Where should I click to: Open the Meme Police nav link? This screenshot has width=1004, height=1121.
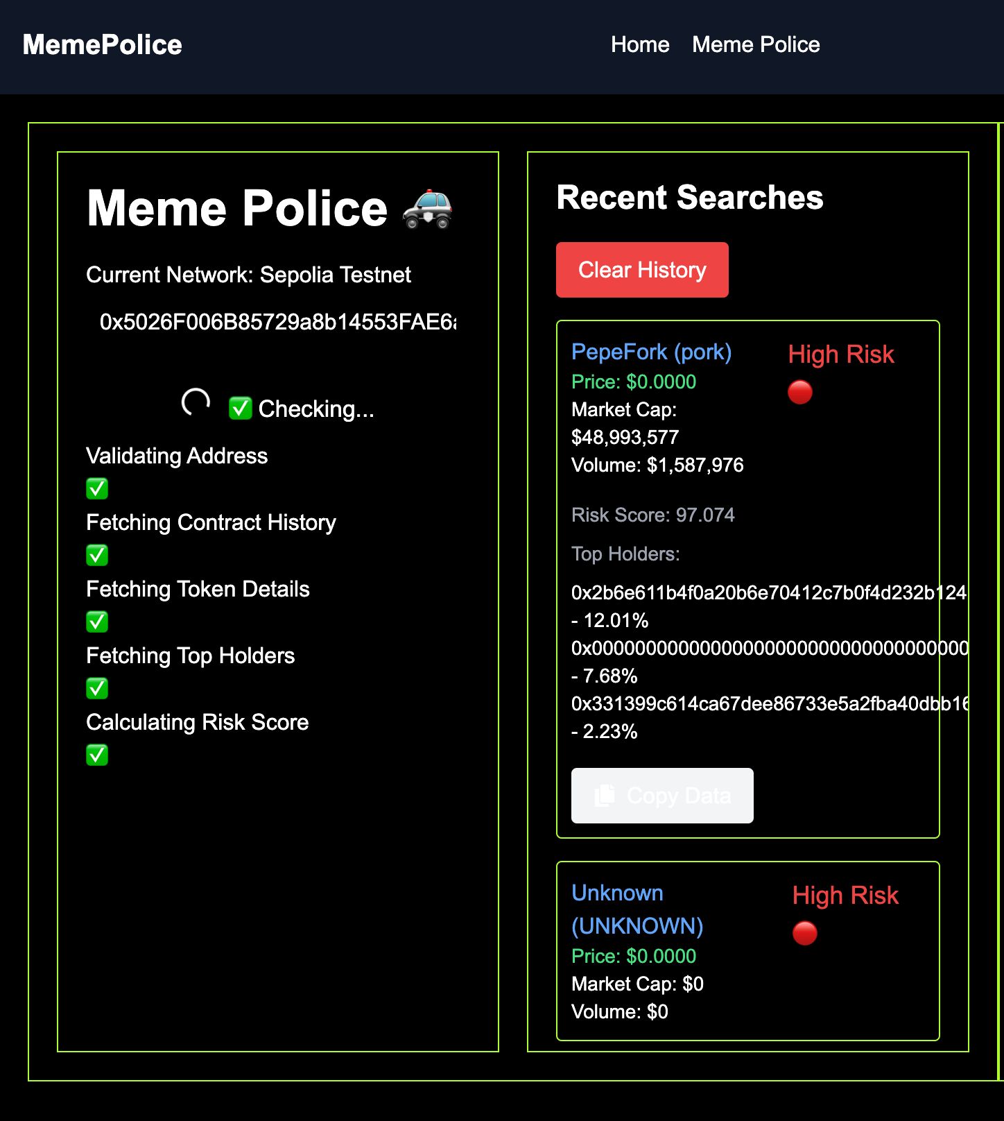[756, 44]
